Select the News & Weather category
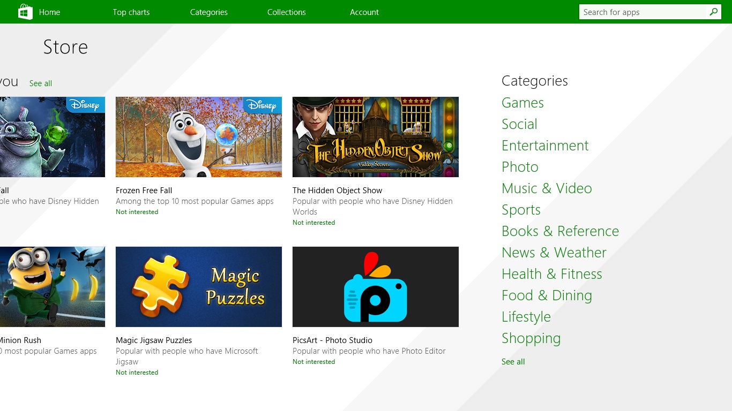732x411 pixels. (x=554, y=253)
